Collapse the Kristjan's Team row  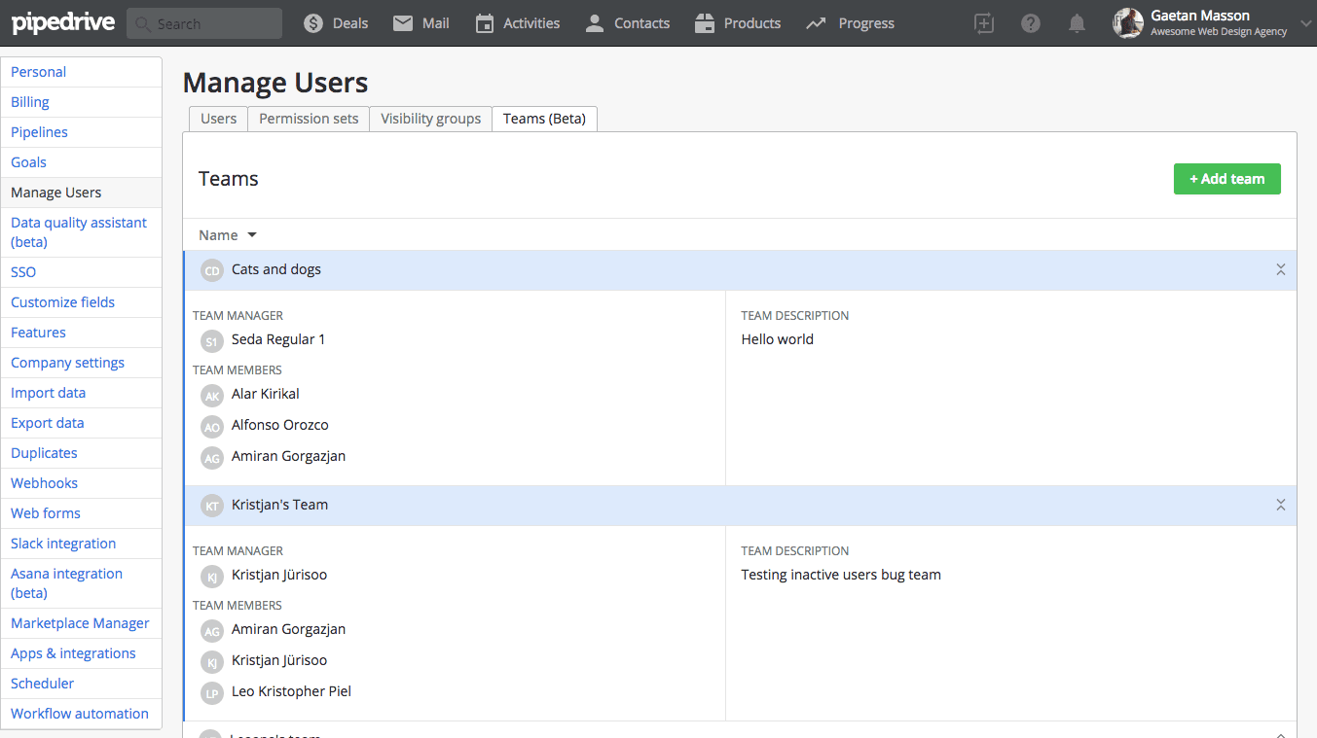click(x=1280, y=505)
